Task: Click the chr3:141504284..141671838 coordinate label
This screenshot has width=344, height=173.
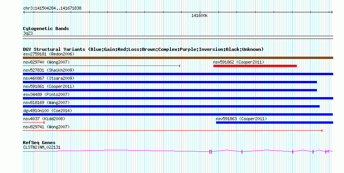Action: click(x=52, y=8)
